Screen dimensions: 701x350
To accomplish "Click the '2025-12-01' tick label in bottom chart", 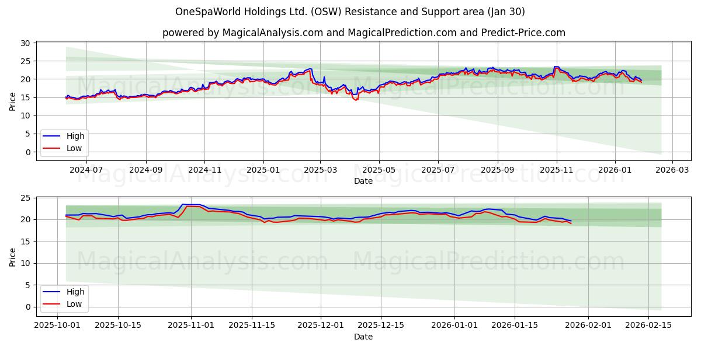I will click(320, 325).
